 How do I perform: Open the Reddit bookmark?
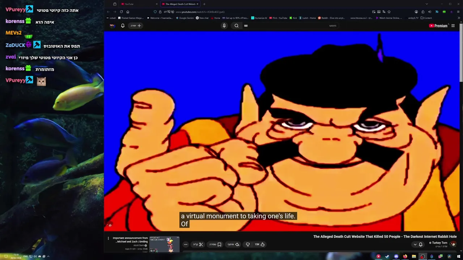331,18
